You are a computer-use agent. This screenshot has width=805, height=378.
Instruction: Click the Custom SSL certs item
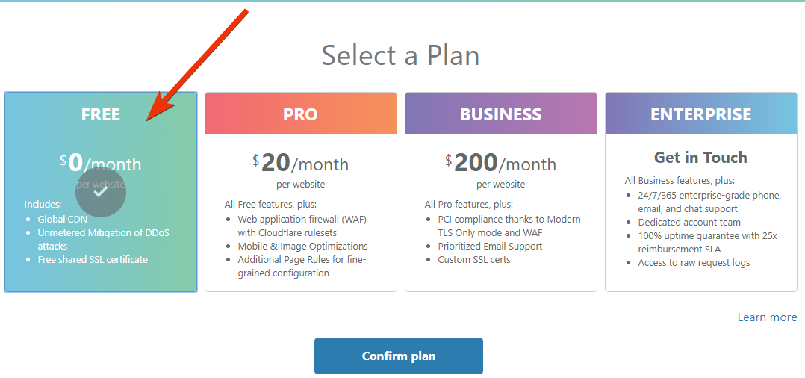[x=475, y=260]
